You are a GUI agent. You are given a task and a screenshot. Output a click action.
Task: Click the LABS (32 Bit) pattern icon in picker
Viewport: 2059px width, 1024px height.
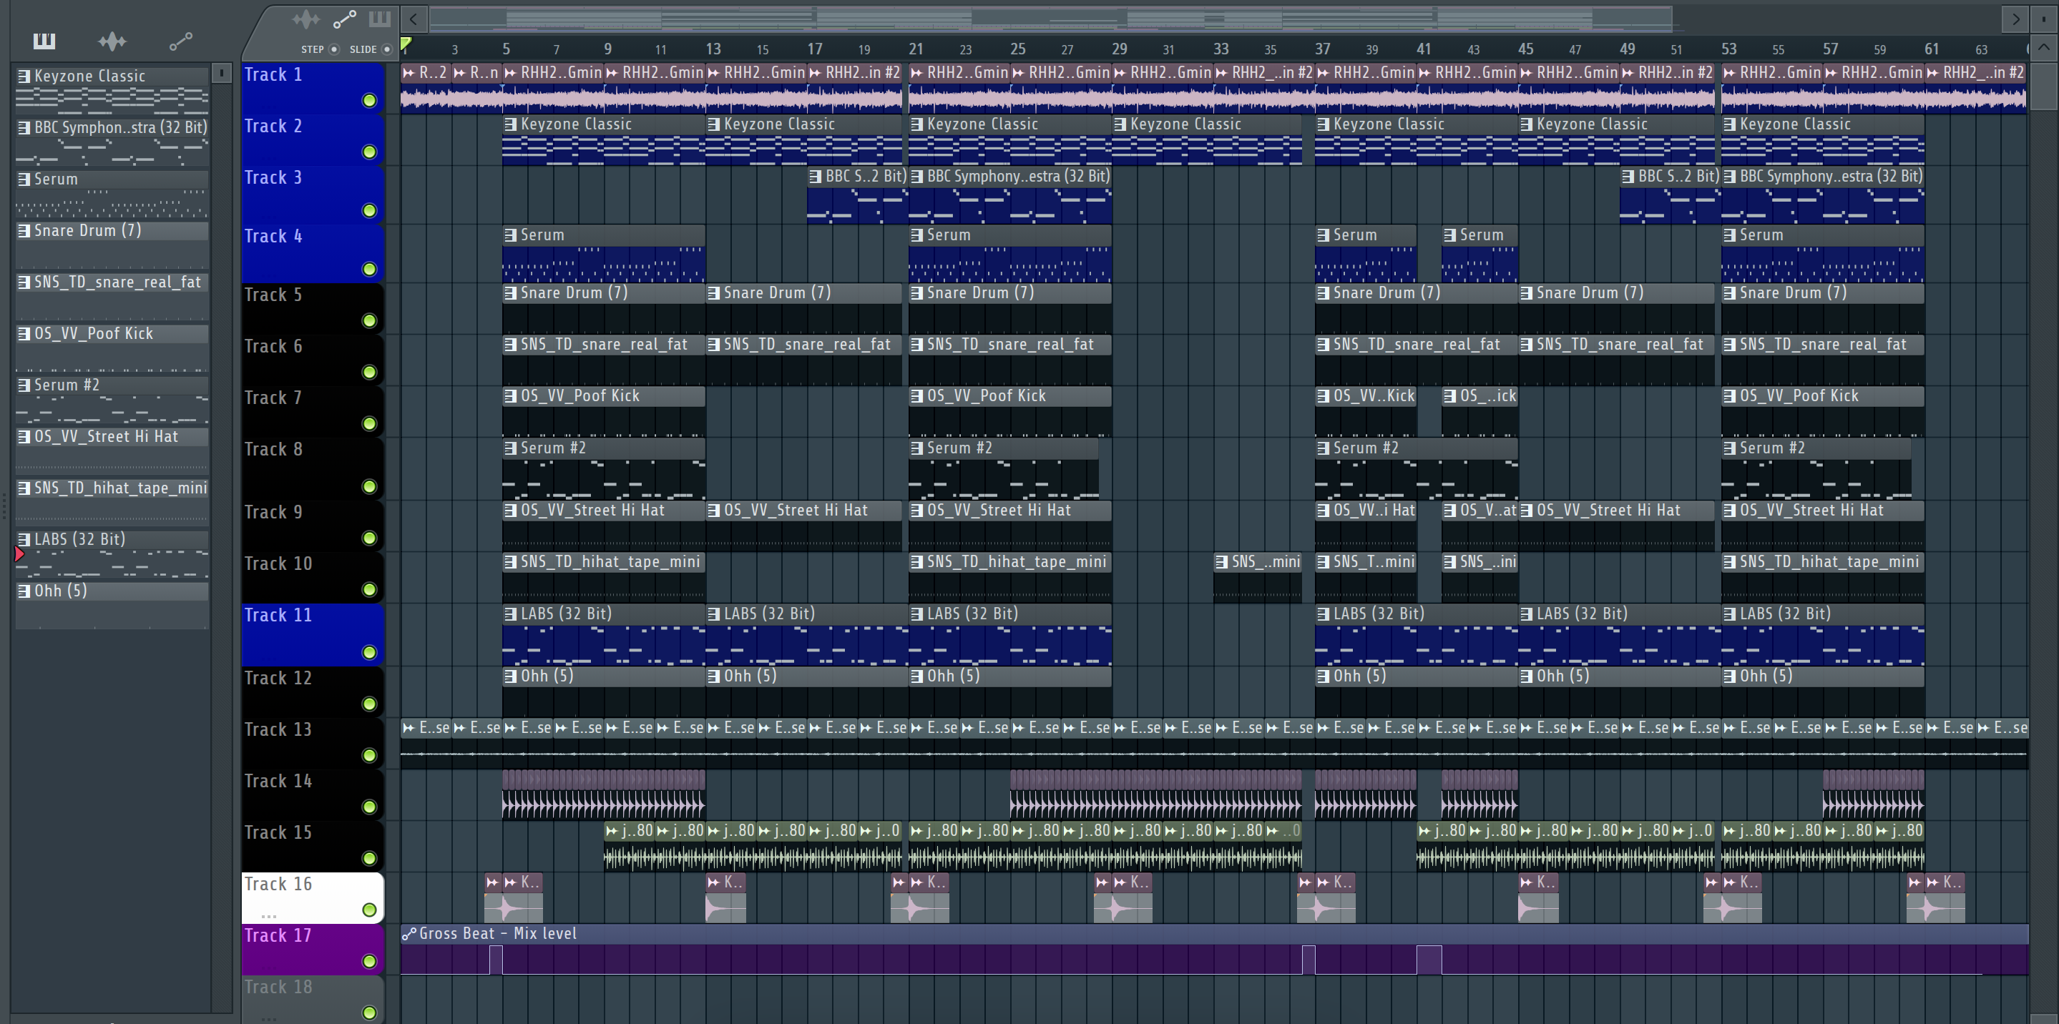point(24,539)
